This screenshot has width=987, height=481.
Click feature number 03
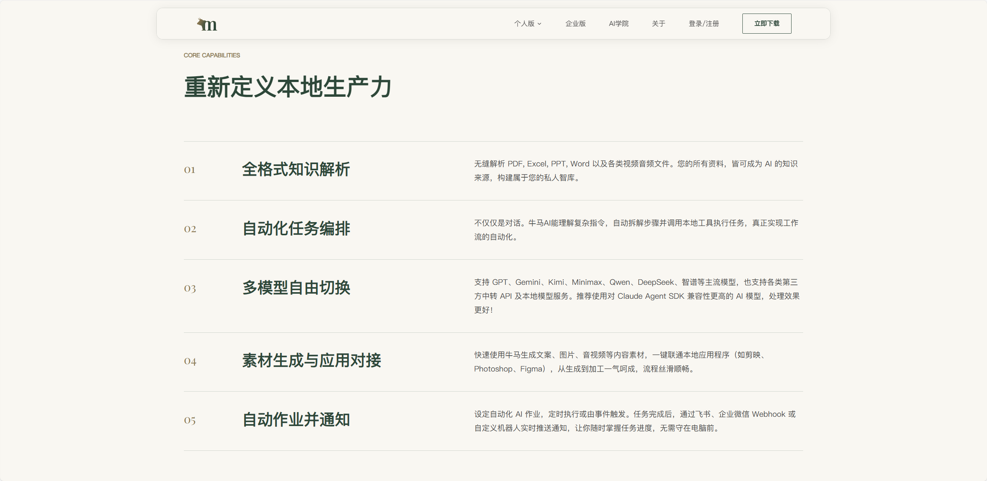tap(190, 288)
